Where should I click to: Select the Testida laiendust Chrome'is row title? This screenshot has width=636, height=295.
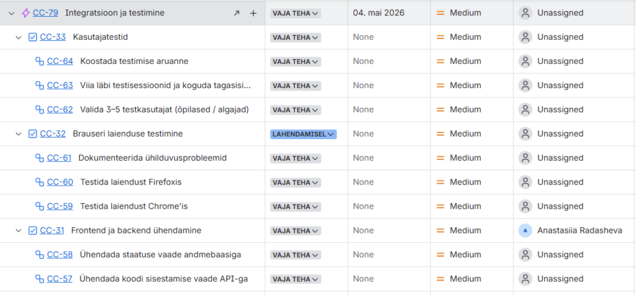[134, 206]
